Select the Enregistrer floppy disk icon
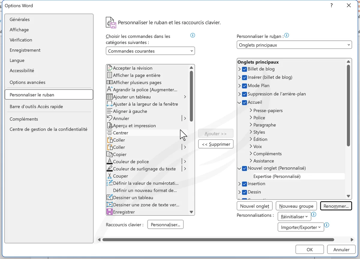The height and width of the screenshot is (259, 360). click(x=109, y=212)
